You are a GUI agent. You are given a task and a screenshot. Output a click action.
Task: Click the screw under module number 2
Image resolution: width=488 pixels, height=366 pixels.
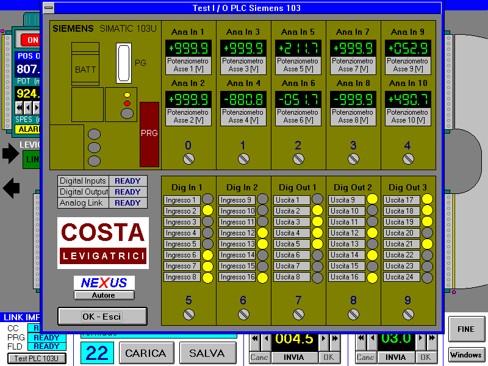coord(298,159)
